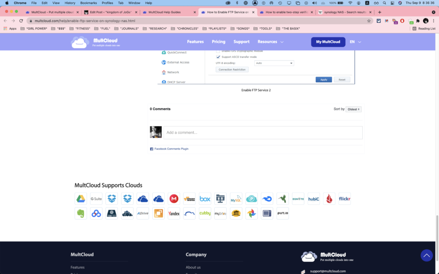Click the MEGA red circle icon
Screen dimensions: 439x274
point(174,199)
